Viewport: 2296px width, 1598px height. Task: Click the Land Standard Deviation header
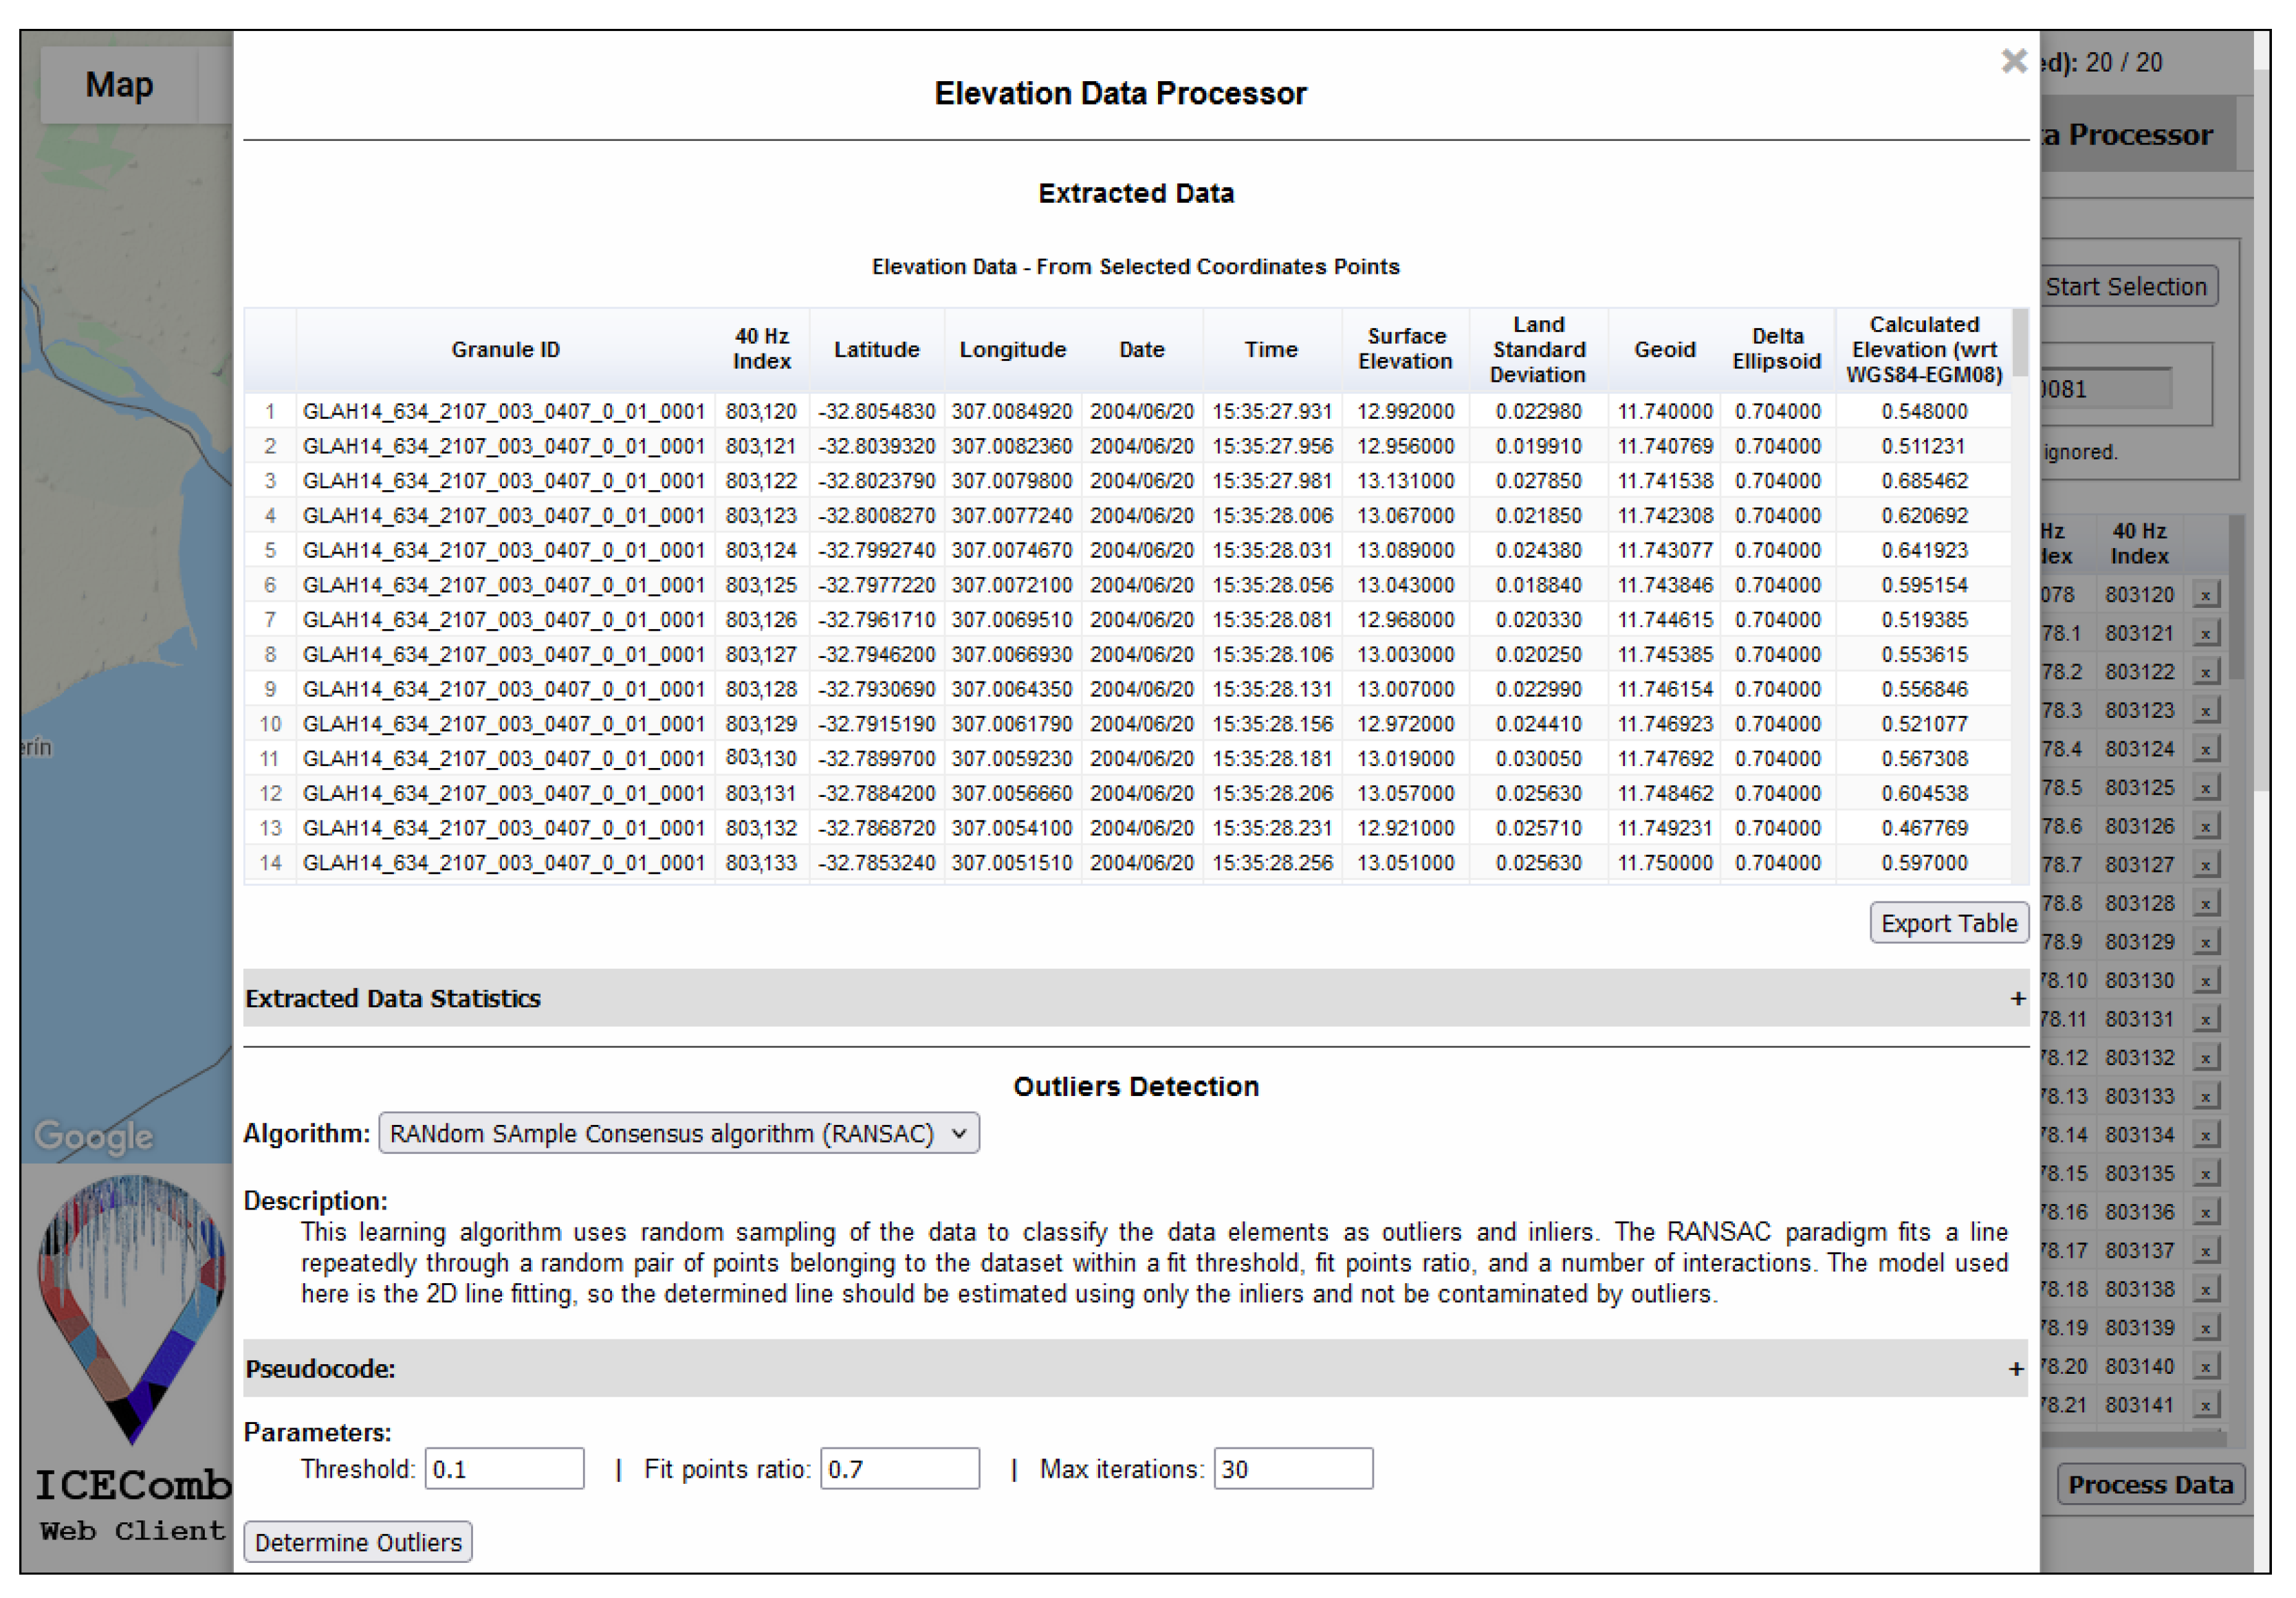pos(1538,350)
